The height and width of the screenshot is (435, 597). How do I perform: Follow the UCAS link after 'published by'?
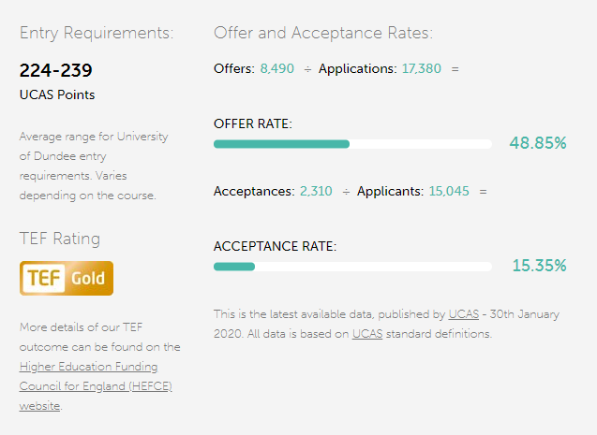point(463,313)
